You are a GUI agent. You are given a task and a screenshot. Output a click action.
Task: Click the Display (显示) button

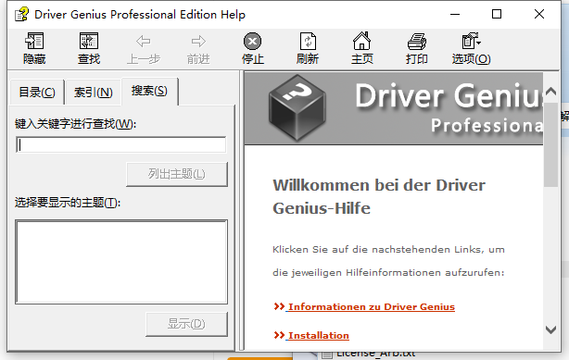[186, 324]
